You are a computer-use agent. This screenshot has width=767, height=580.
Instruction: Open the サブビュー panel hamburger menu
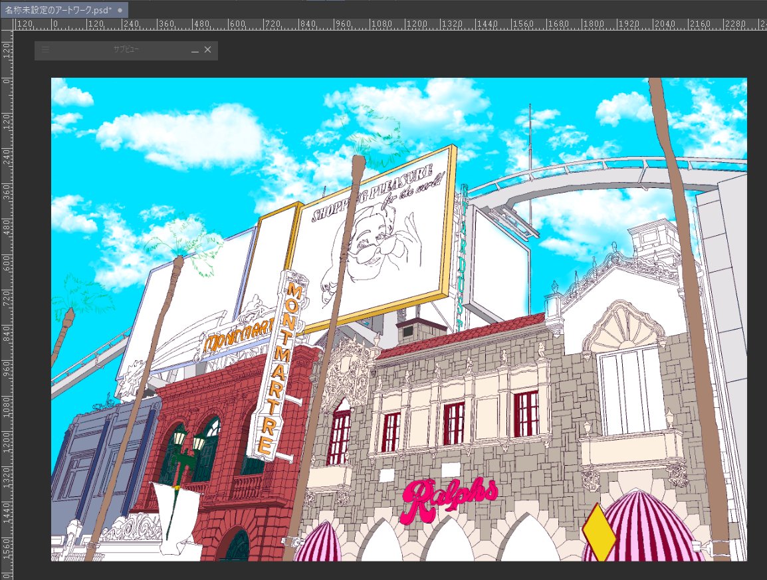45,49
